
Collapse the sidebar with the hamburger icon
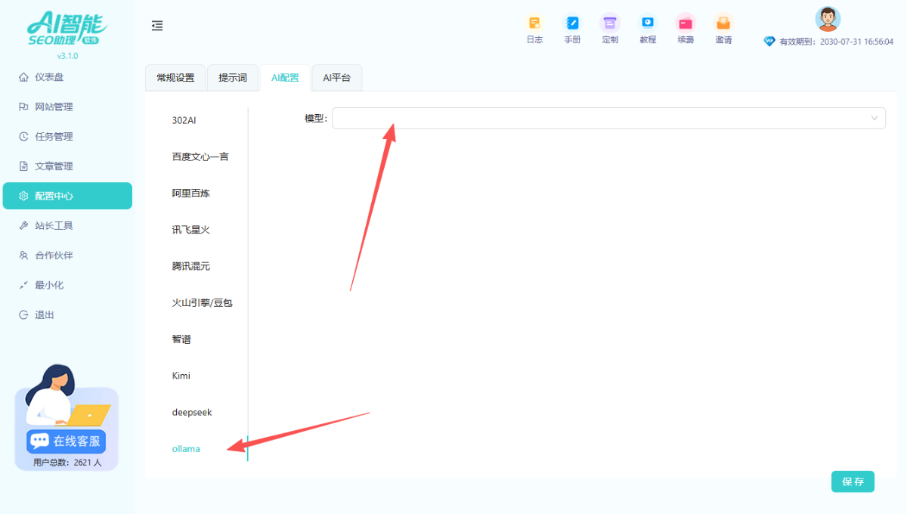coord(157,26)
